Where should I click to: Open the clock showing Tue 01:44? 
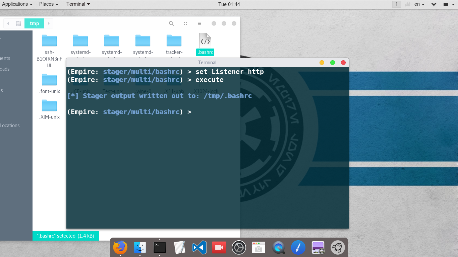[x=229, y=4]
